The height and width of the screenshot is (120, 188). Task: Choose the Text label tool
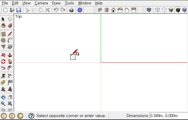click(x=10, y=83)
